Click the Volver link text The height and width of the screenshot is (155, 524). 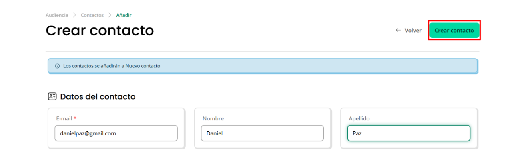pyautogui.click(x=413, y=30)
